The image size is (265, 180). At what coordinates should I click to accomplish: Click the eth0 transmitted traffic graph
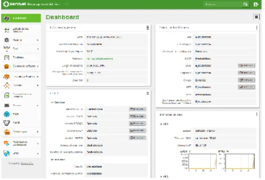[240, 161]
